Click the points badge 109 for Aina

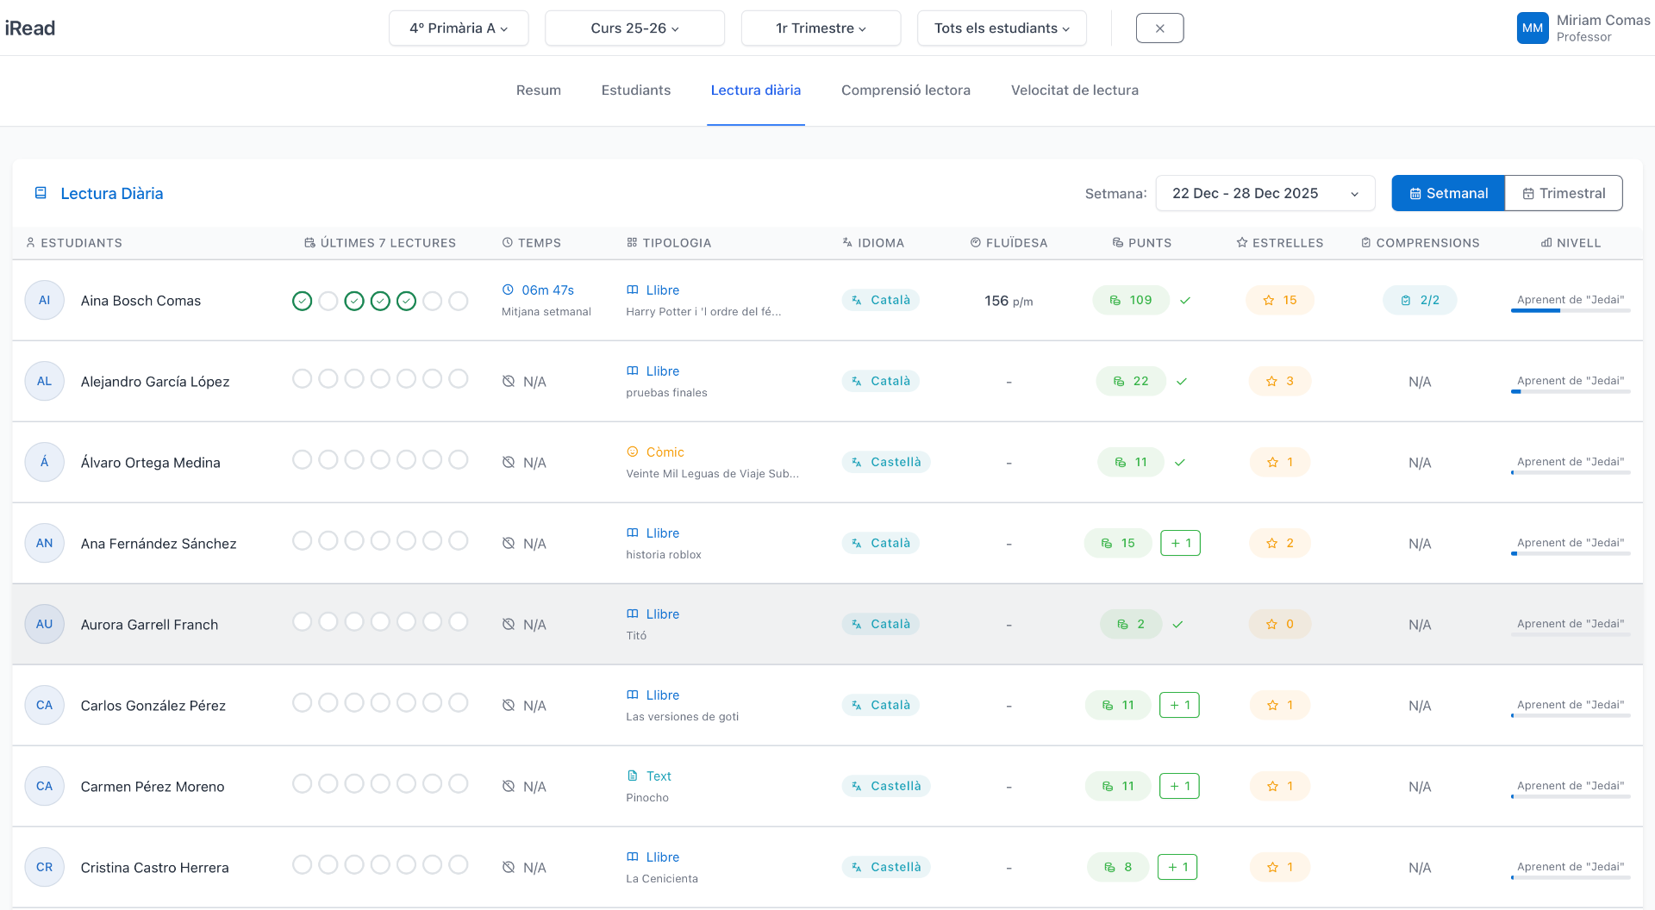pos(1131,300)
